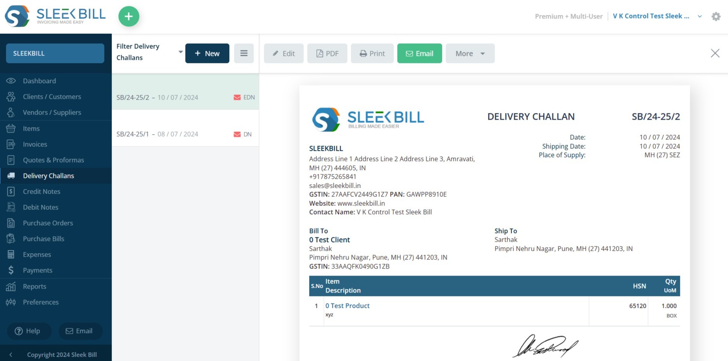The width and height of the screenshot is (728, 361).
Task: Export challan with PDF button
Action: [x=327, y=53]
